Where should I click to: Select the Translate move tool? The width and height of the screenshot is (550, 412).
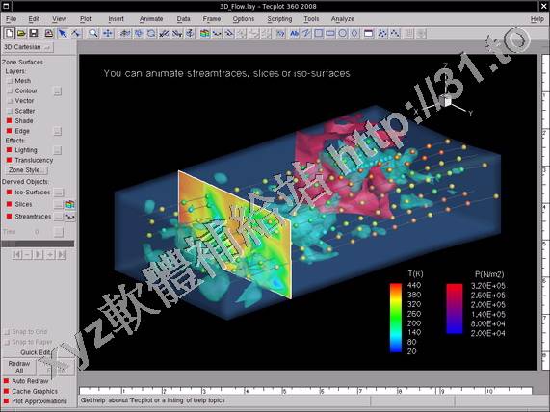tap(108, 34)
